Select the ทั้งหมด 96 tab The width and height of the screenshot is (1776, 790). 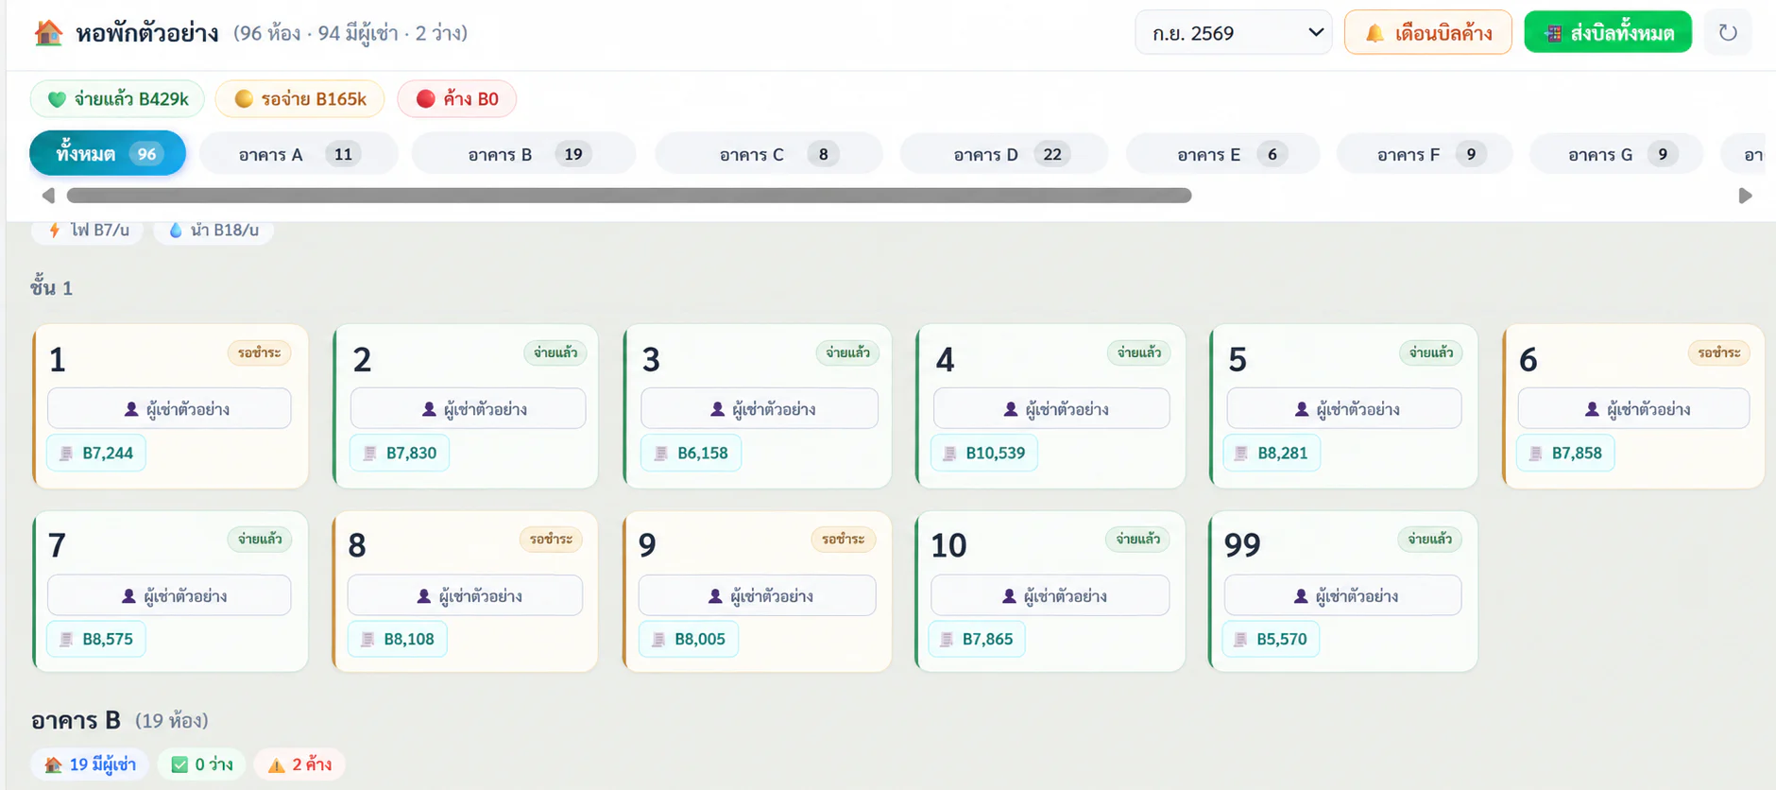(108, 153)
